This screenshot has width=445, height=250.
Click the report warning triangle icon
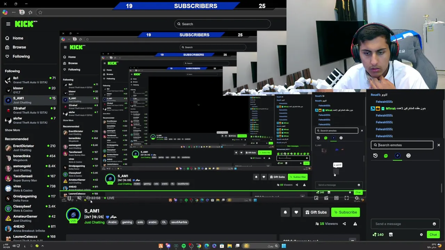(x=355, y=224)
